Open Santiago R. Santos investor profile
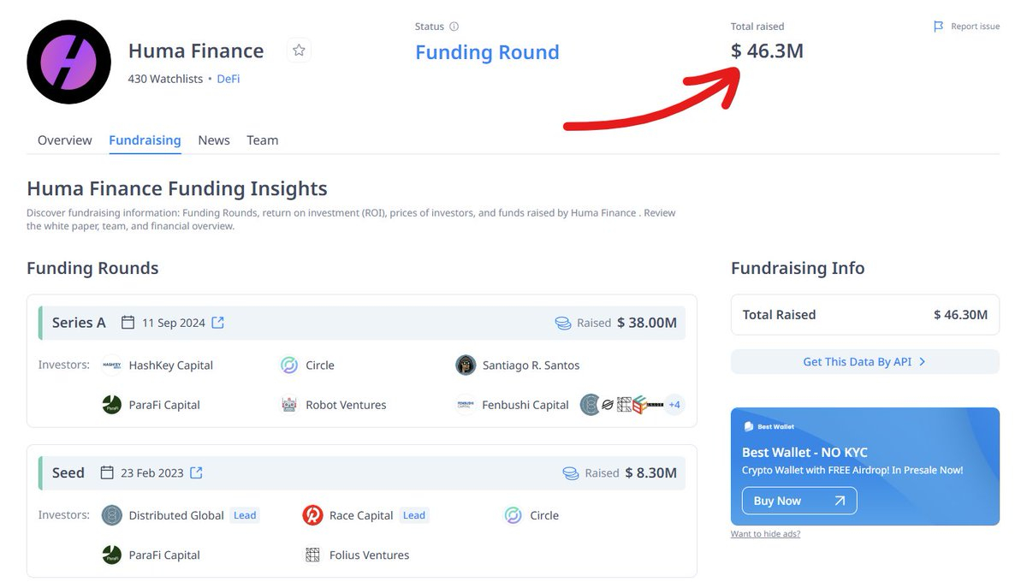The width and height of the screenshot is (1027, 582). 531,365
